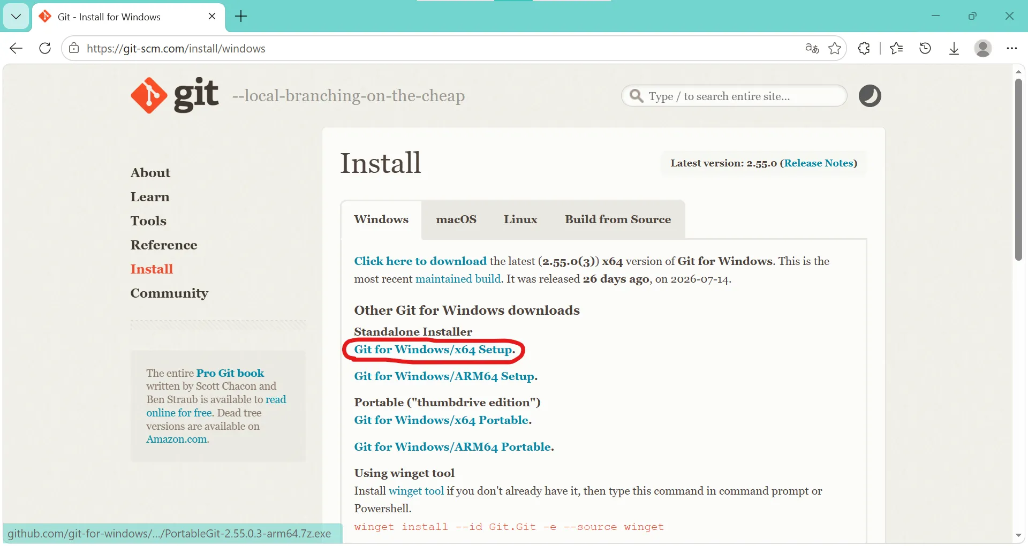This screenshot has width=1028, height=546.
Task: Click the browser address bar URL
Action: click(x=176, y=48)
